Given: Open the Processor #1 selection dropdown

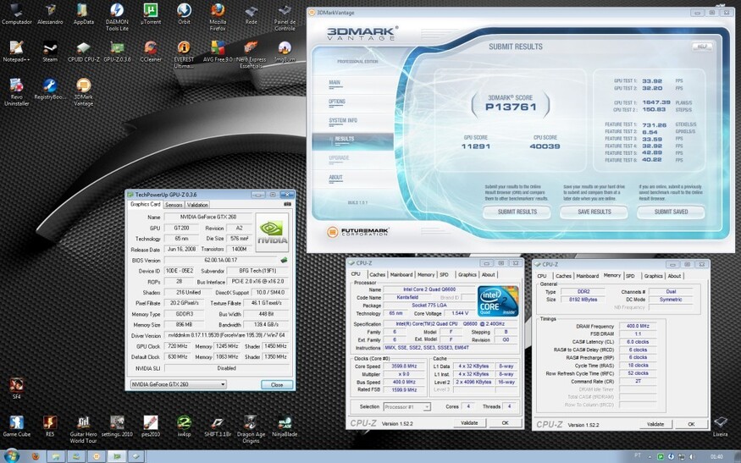Looking at the screenshot, I should pos(406,406).
